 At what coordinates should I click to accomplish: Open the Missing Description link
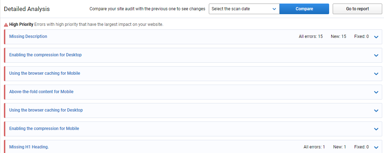pos(28,36)
